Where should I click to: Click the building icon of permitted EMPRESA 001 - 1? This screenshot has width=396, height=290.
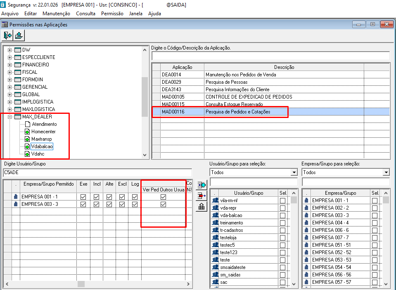[x=16, y=196]
